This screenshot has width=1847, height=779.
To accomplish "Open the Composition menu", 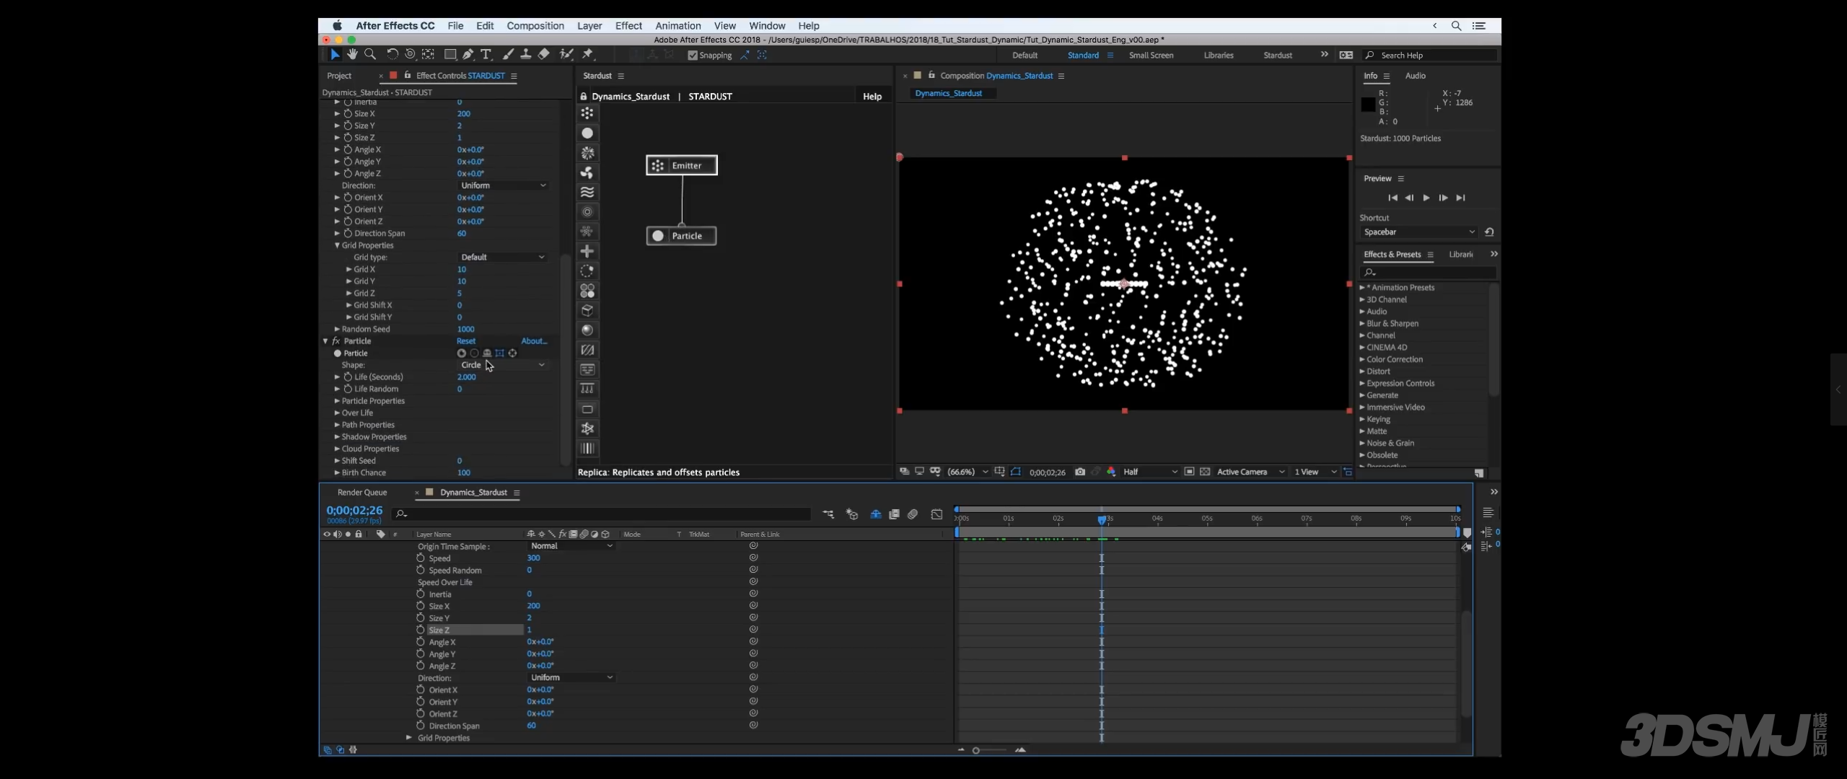I will pos(535,25).
